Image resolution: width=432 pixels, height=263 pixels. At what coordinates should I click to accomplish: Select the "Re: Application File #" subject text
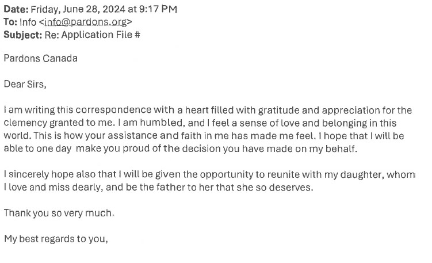(x=93, y=35)
